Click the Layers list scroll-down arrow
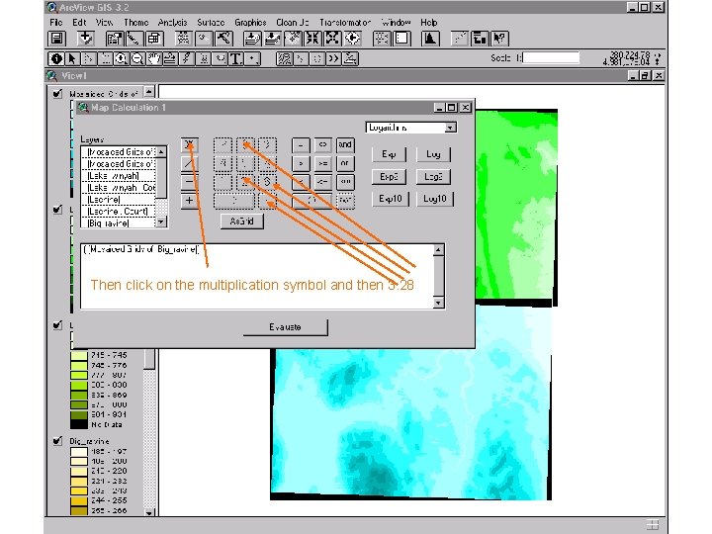The height and width of the screenshot is (534, 712). point(161,222)
